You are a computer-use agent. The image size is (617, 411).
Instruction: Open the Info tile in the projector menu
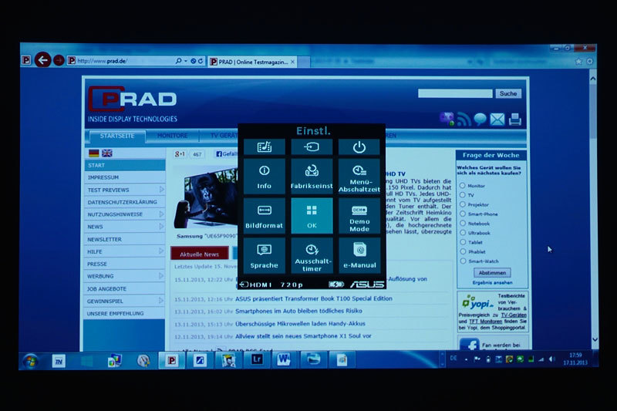coord(264,177)
